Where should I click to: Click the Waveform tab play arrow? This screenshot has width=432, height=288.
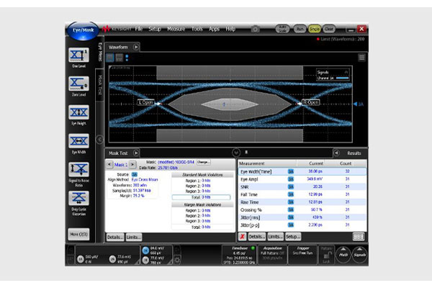tap(136, 47)
